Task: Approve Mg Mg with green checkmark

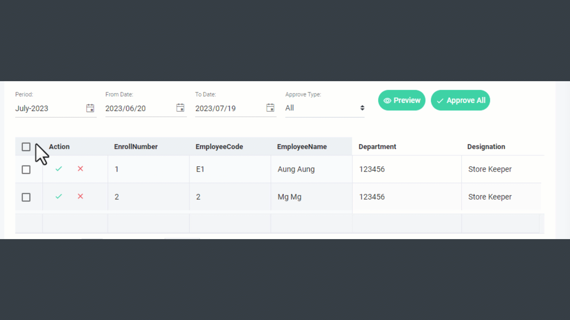Action: tap(59, 196)
